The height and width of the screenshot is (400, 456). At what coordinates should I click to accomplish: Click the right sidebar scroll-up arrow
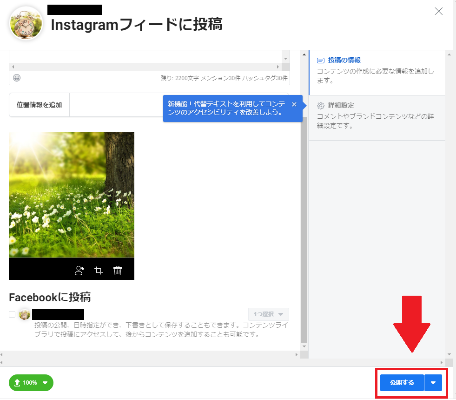pos(449,54)
